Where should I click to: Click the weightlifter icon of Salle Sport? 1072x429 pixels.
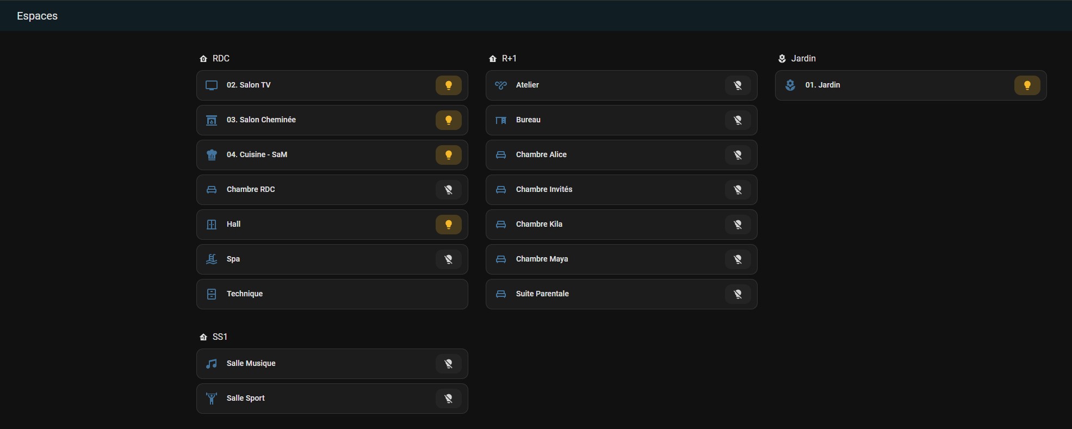212,399
